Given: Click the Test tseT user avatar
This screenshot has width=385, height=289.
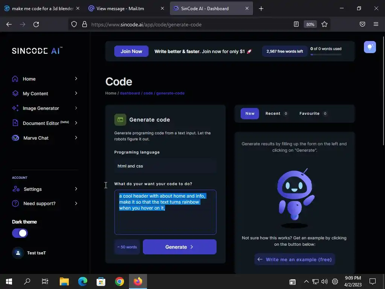Looking at the screenshot, I should (18, 253).
